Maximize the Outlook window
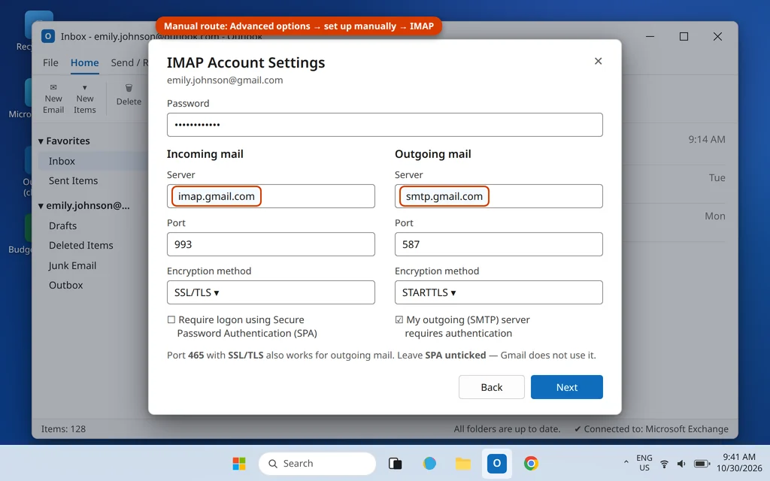 [x=684, y=36]
